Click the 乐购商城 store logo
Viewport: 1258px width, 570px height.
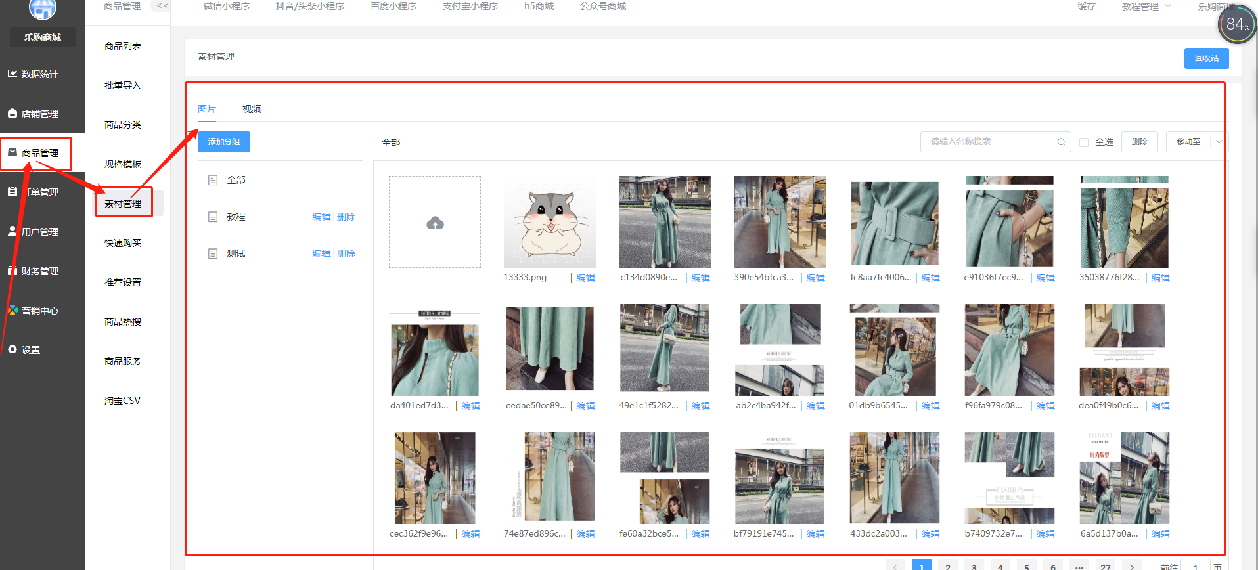(x=43, y=9)
